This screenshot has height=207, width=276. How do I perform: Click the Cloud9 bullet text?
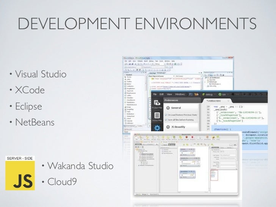(62, 182)
